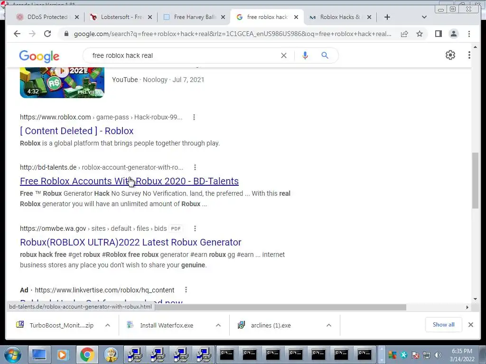The width and height of the screenshot is (486, 364).
Task: Open the Chrome three-dot menu
Action: (469, 34)
